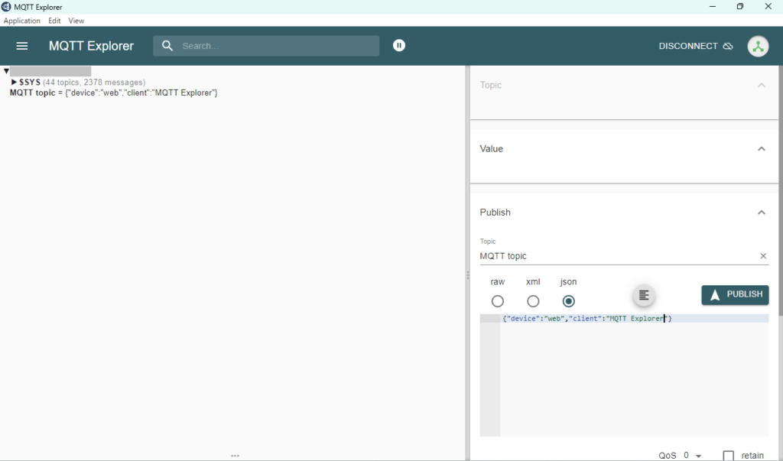Open the QoS level dropdown
Viewport: 783px width, 461px height.
[692, 456]
